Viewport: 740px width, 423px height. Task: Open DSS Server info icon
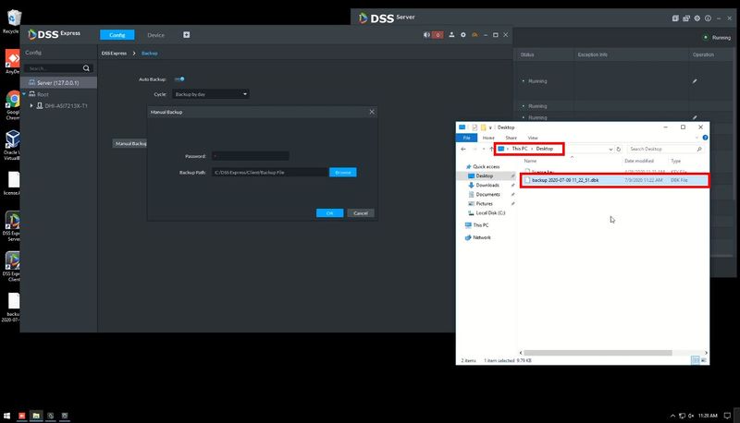click(708, 18)
